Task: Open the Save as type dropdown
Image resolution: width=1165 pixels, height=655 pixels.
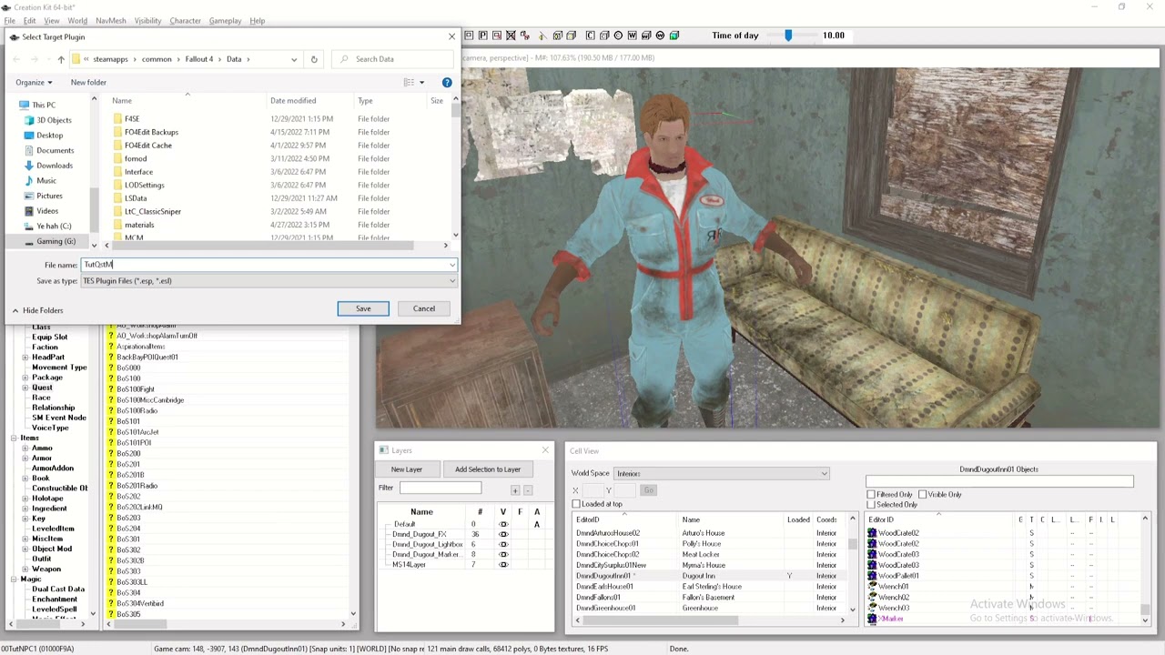Action: pos(452,281)
